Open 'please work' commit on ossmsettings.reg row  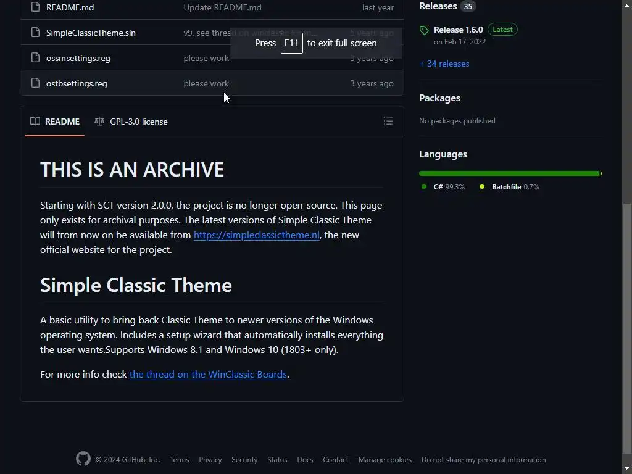(206, 58)
